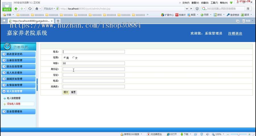Screen dimensions: 256x136
Task: Click the go arrow next to address bar
Action: (x=191, y=9)
